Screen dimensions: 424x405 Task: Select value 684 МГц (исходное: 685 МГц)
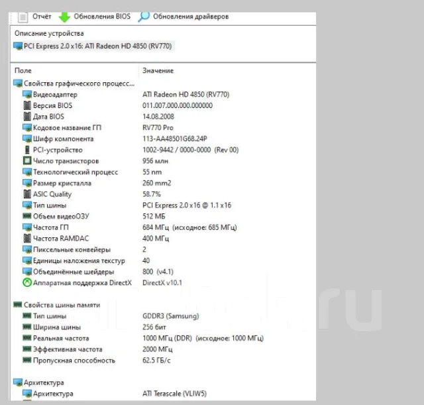(x=189, y=227)
